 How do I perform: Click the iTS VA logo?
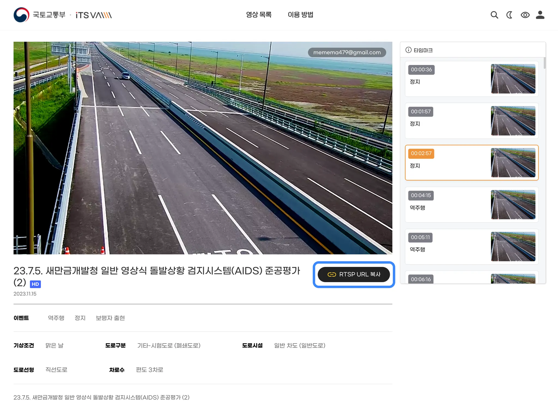(94, 15)
